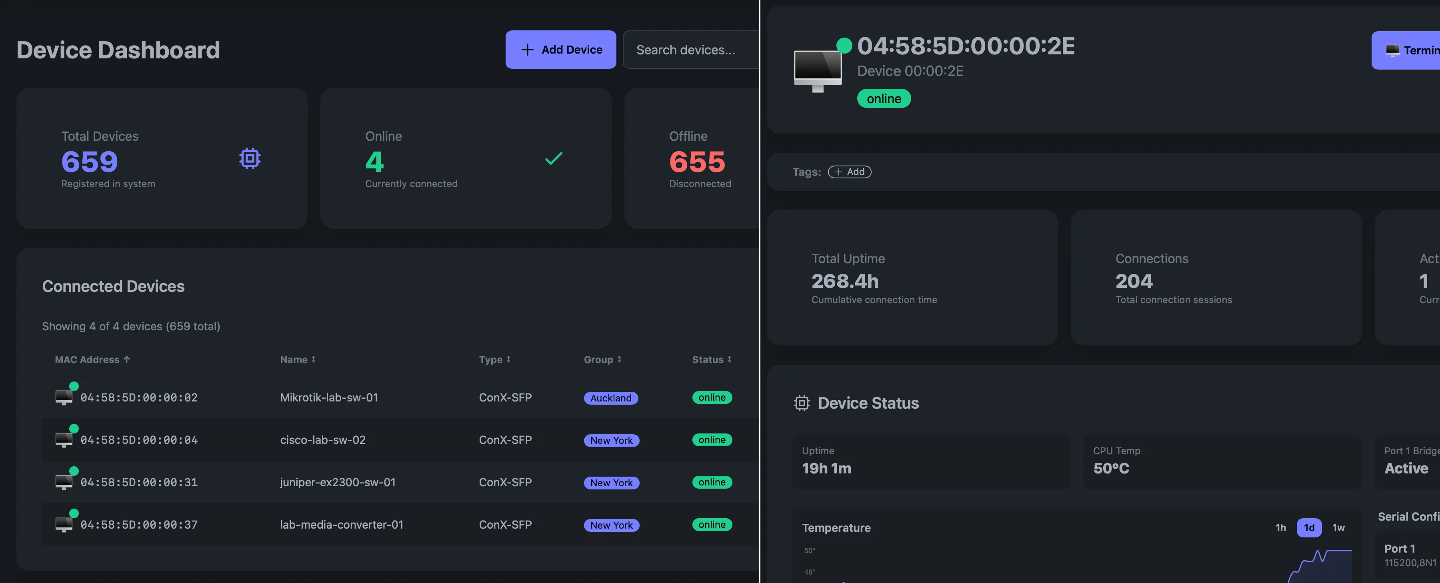Image resolution: width=1440 pixels, height=583 pixels.
Task: Click online status badge for lab-media-converter-01
Action: [x=712, y=525]
